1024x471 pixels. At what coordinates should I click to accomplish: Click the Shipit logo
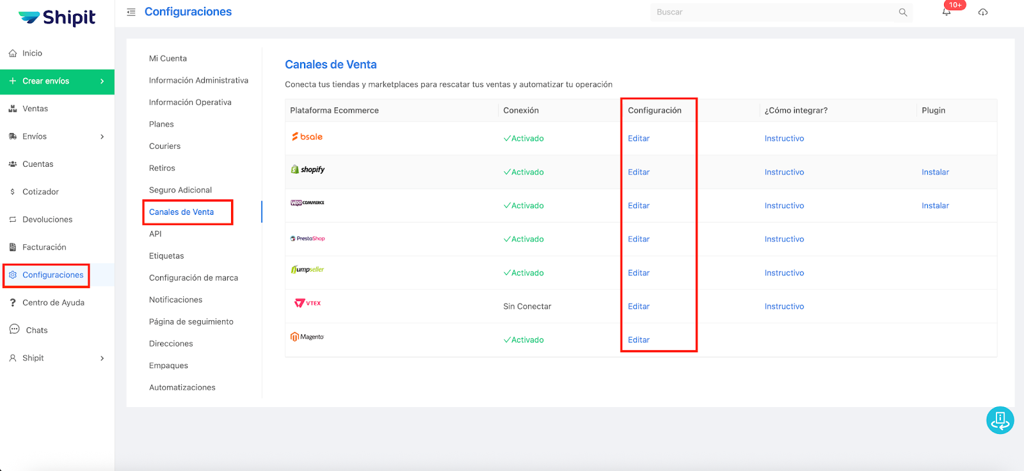click(57, 18)
